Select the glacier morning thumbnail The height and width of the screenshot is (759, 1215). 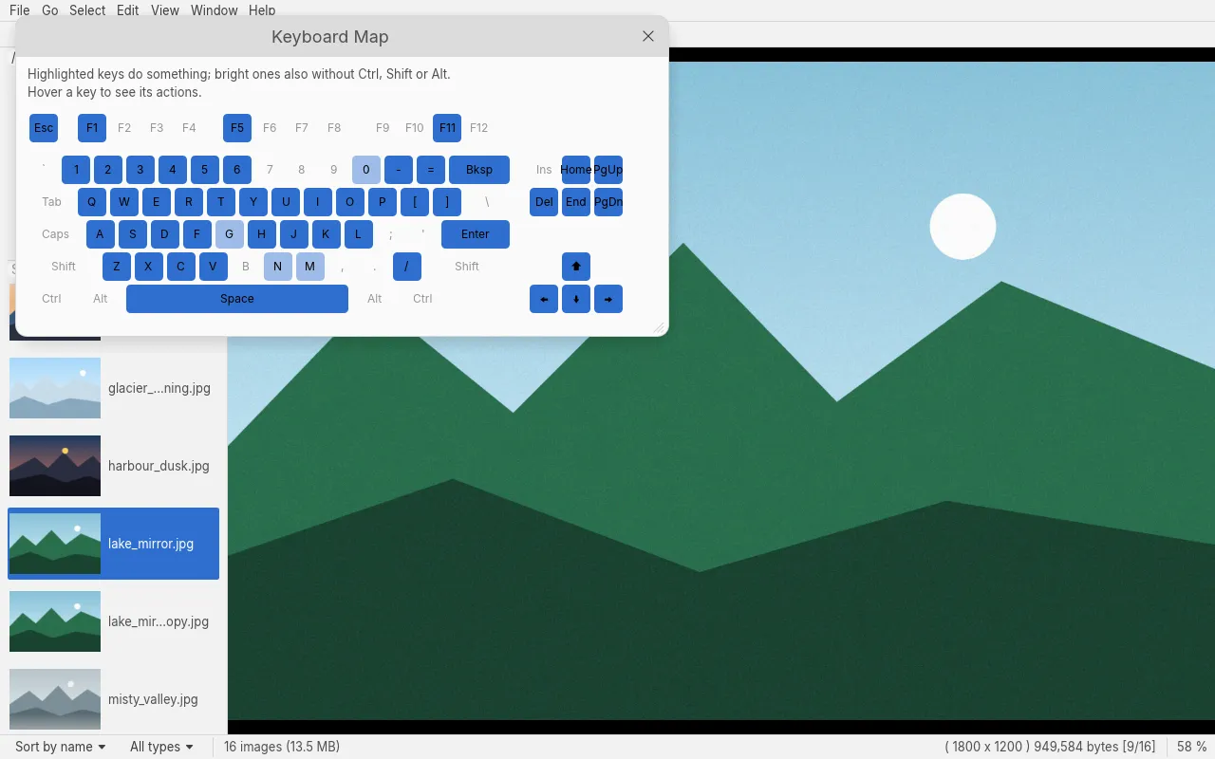tap(55, 388)
